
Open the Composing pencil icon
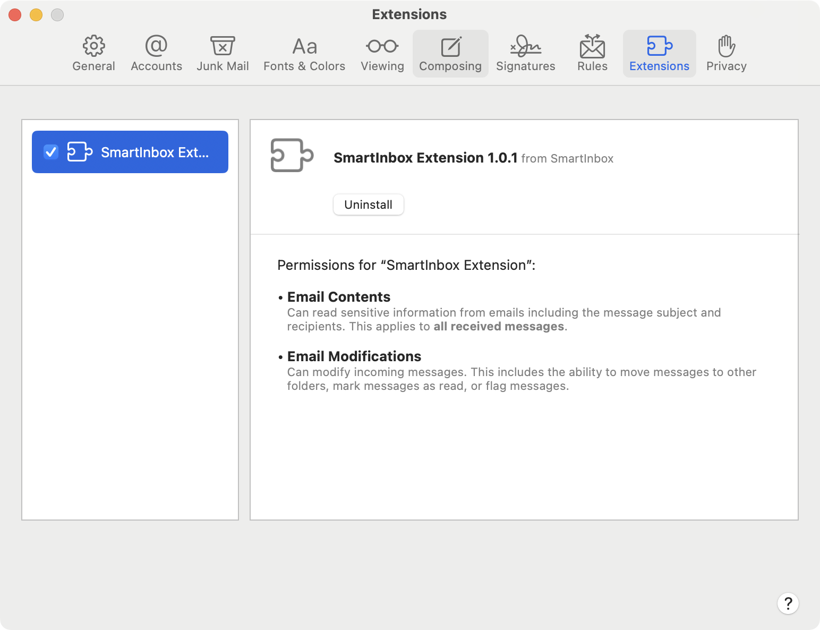pos(451,46)
